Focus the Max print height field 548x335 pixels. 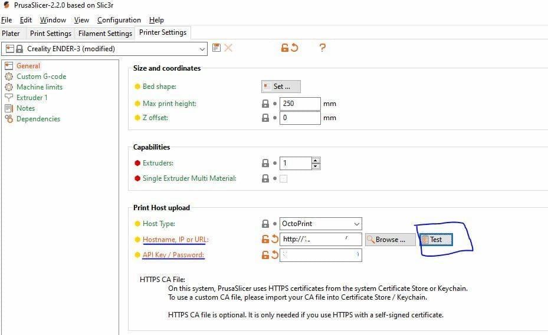(300, 104)
